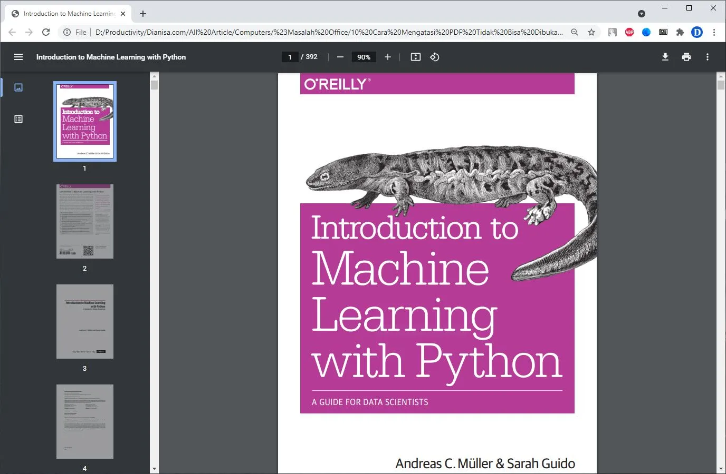Viewport: 726px width, 474px height.
Task: Select page 2 thumbnail
Action: click(x=85, y=221)
